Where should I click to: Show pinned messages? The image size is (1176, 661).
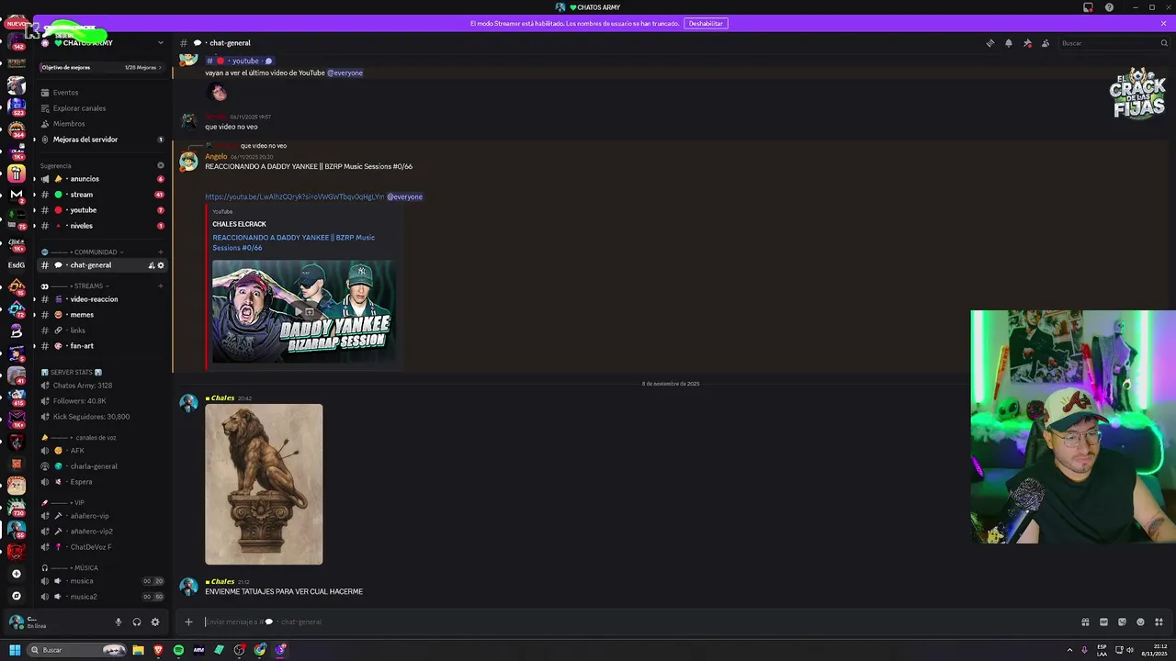[1027, 43]
